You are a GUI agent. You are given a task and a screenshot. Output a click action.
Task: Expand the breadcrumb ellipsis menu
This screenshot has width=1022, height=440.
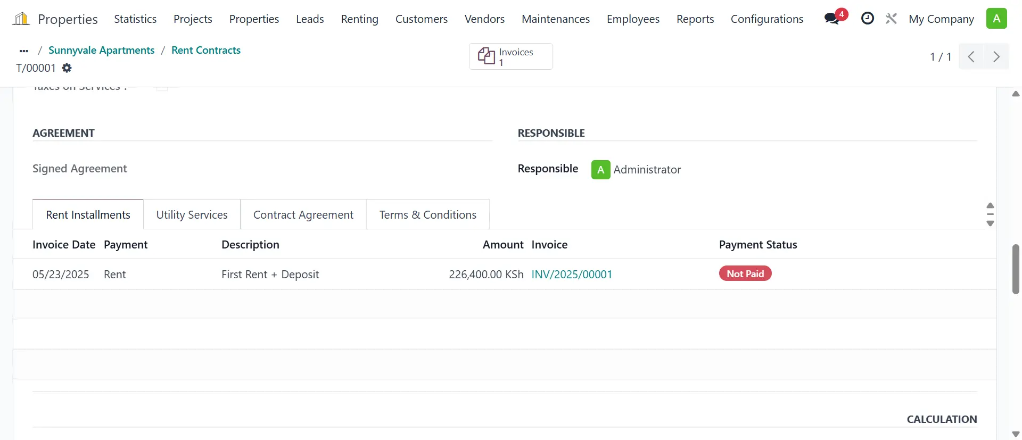pyautogui.click(x=23, y=51)
